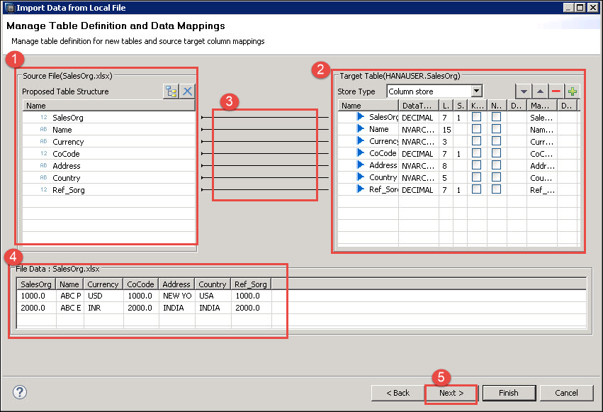Screen dimensions: 603x412
Task: Click the green plus add-column icon
Action: tap(573, 91)
